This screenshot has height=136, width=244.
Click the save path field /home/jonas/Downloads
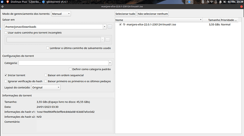(54, 27)
